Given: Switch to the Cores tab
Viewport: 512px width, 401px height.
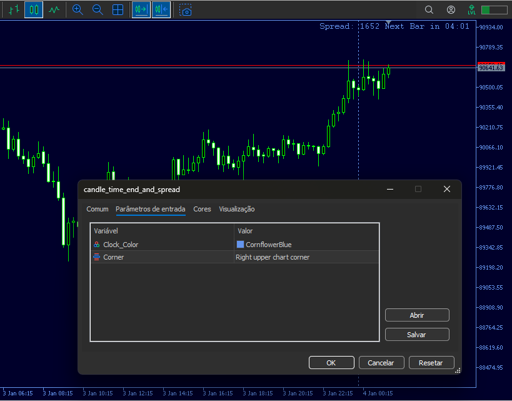Looking at the screenshot, I should point(202,209).
